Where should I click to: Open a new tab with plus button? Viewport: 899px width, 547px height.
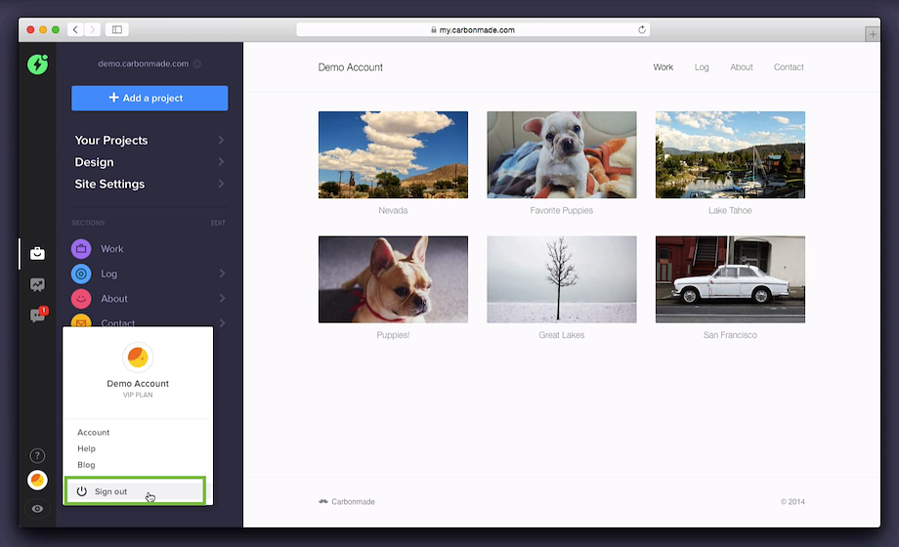pos(872,34)
